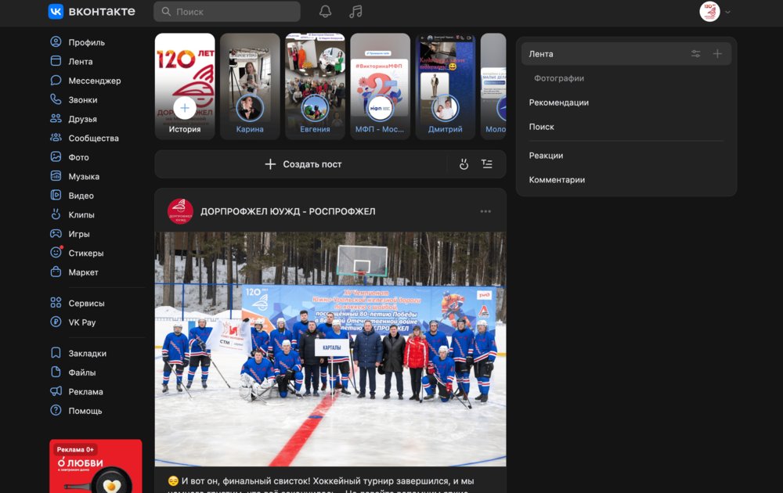
Task: Click the Звонки phone icon
Action: tap(56, 99)
